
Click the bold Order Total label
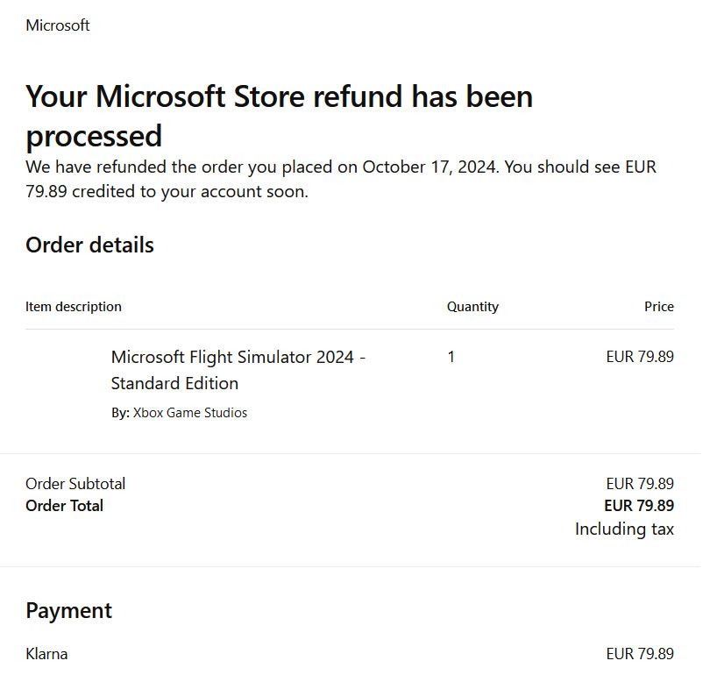click(x=64, y=506)
